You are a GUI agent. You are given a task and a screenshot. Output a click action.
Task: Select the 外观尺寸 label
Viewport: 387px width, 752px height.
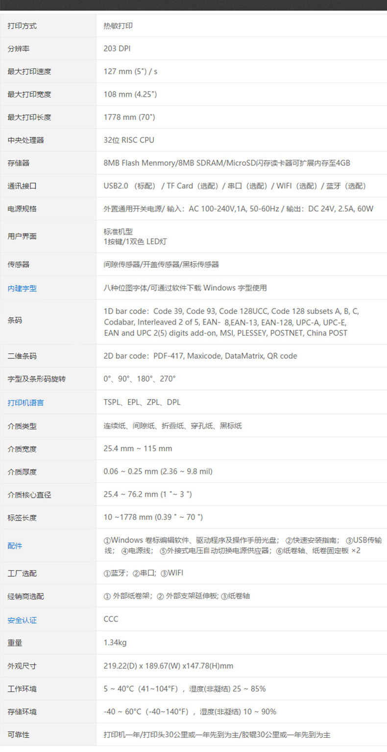22,667
